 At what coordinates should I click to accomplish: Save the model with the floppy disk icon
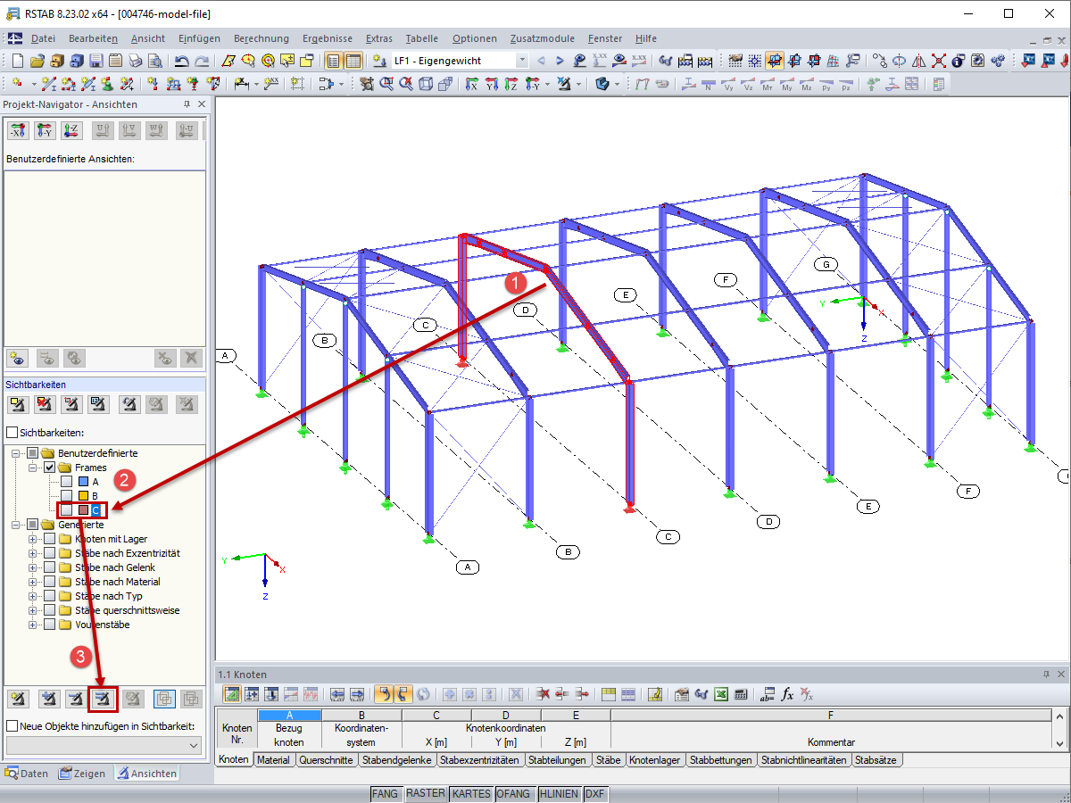tap(95, 61)
